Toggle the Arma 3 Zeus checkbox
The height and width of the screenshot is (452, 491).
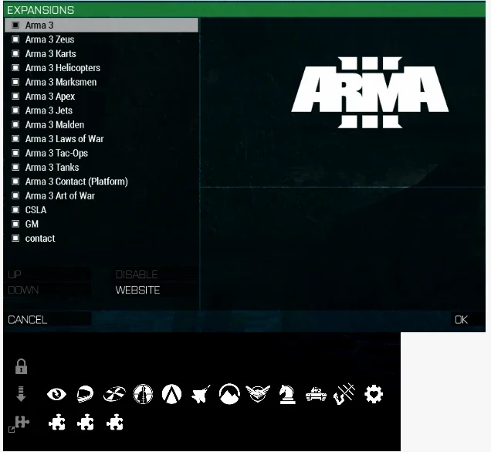click(15, 39)
